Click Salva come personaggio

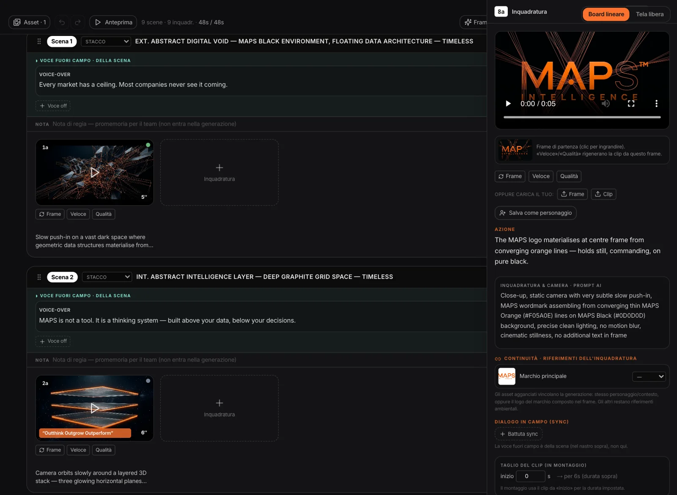[x=535, y=213]
